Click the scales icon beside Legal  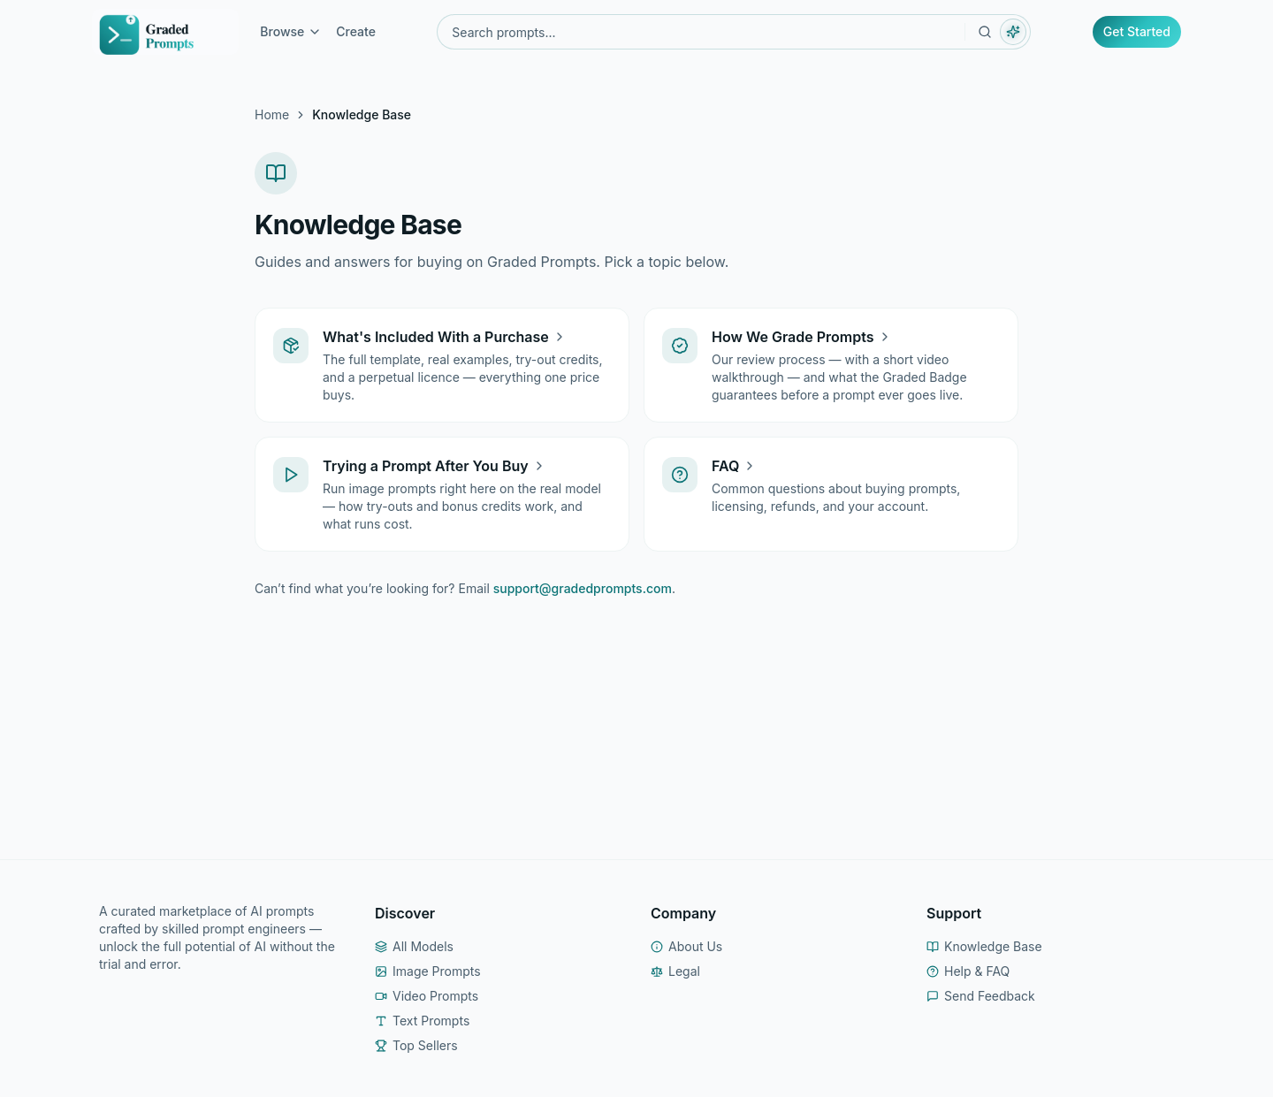click(657, 971)
